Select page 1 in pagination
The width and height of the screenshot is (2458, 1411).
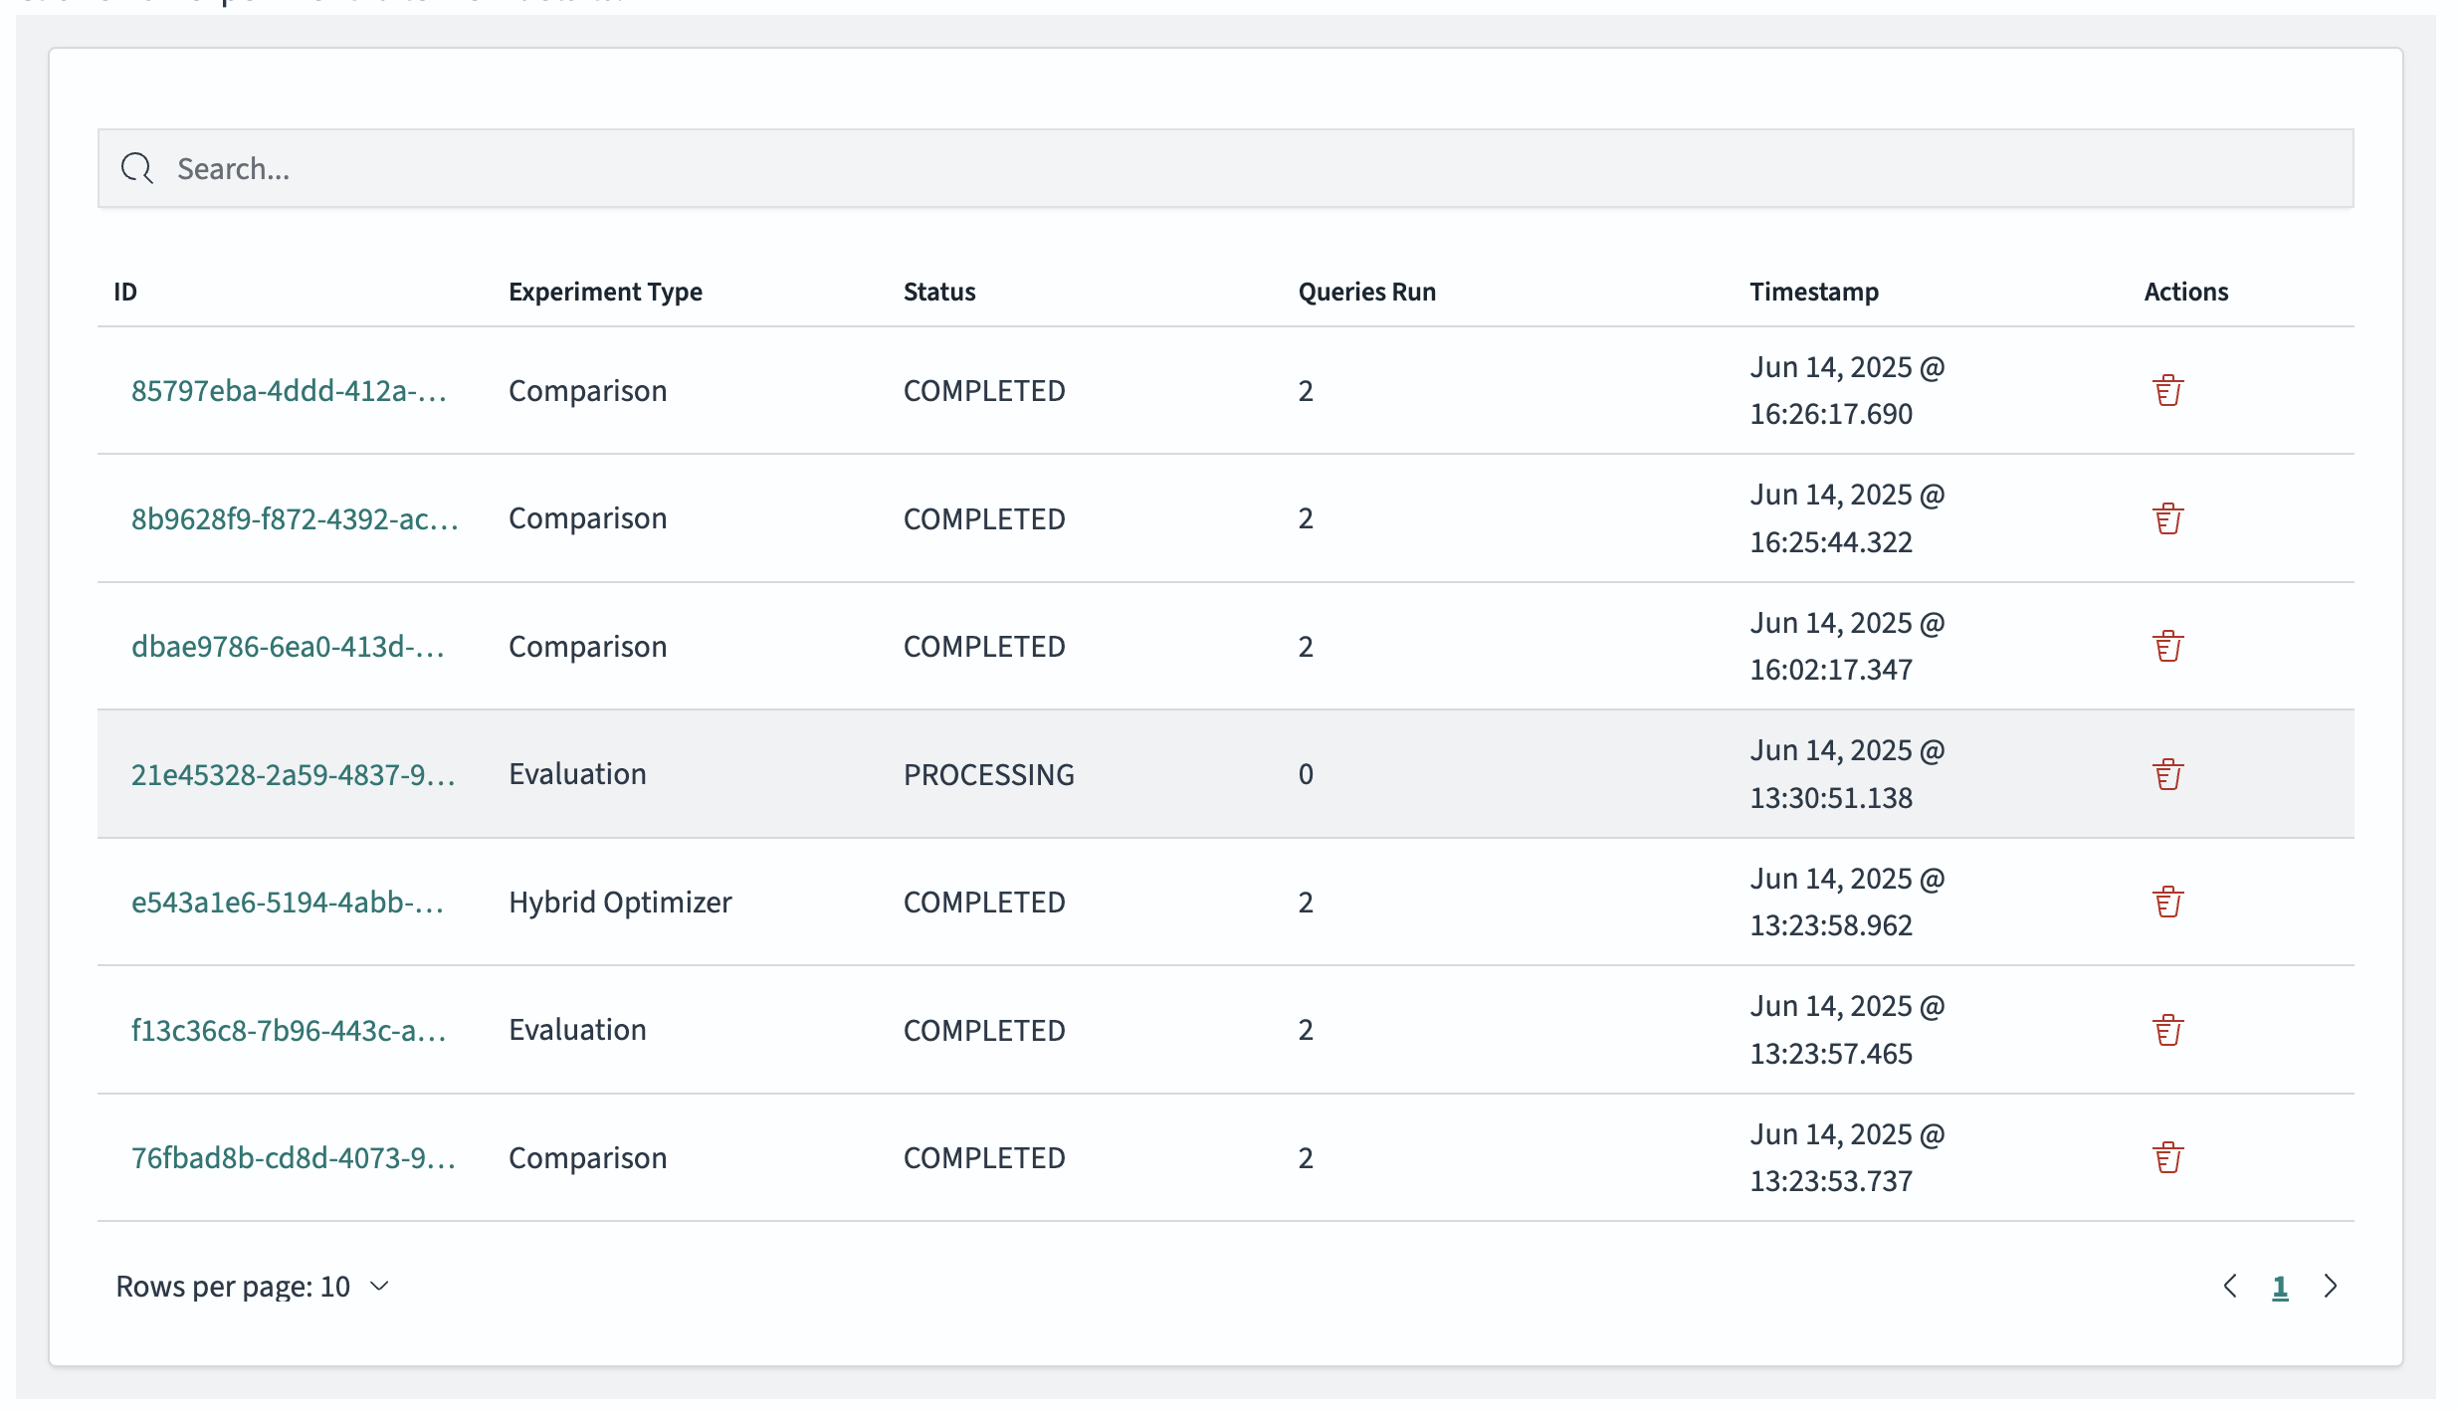(2280, 1288)
